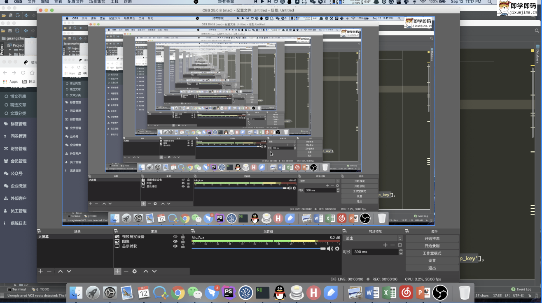542x303 pixels.
Task: Open OBS 设置 settings button
Action: pos(432,261)
